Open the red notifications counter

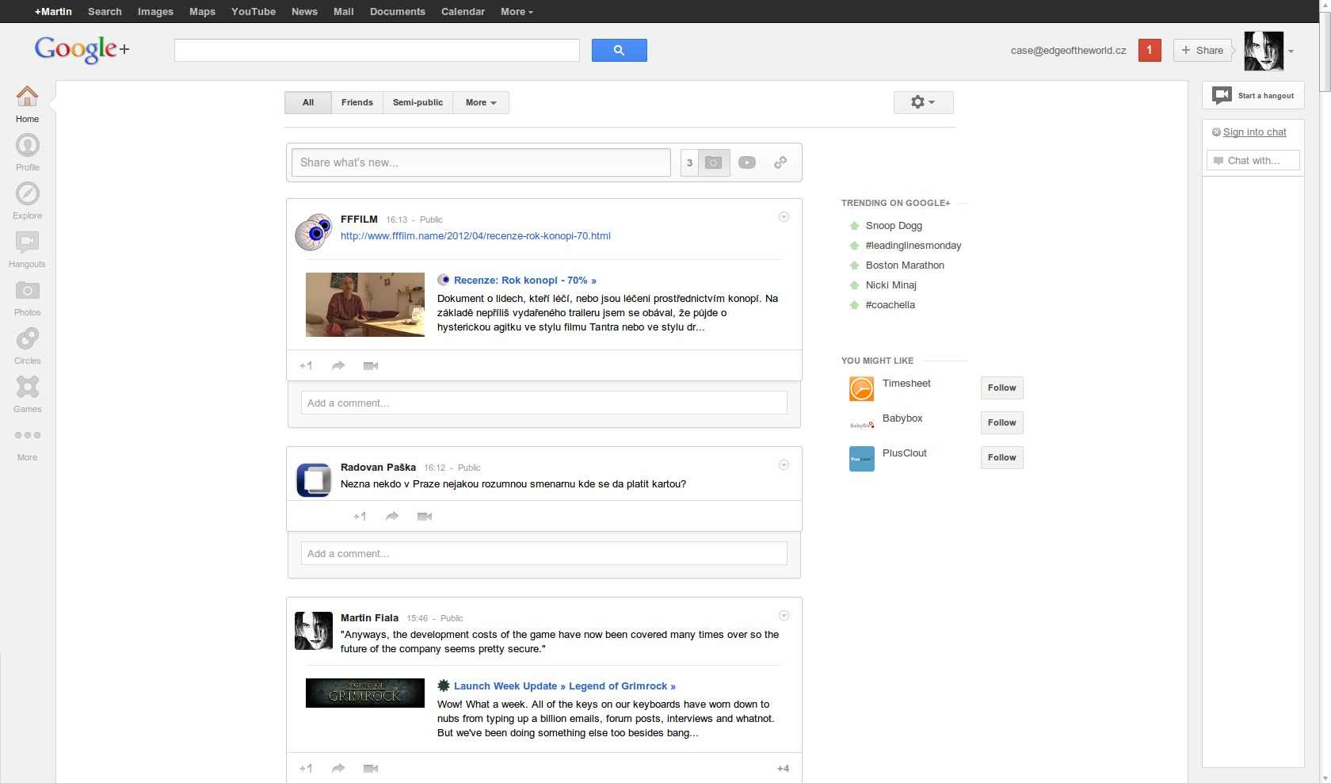[x=1150, y=50]
